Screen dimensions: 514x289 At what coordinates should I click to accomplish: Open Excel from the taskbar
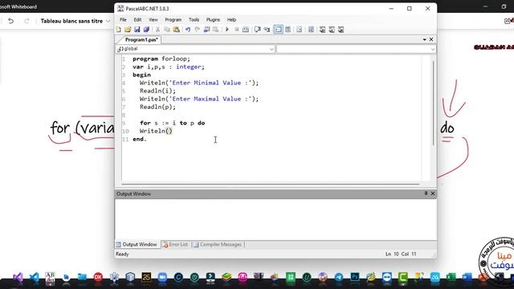click(x=451, y=278)
